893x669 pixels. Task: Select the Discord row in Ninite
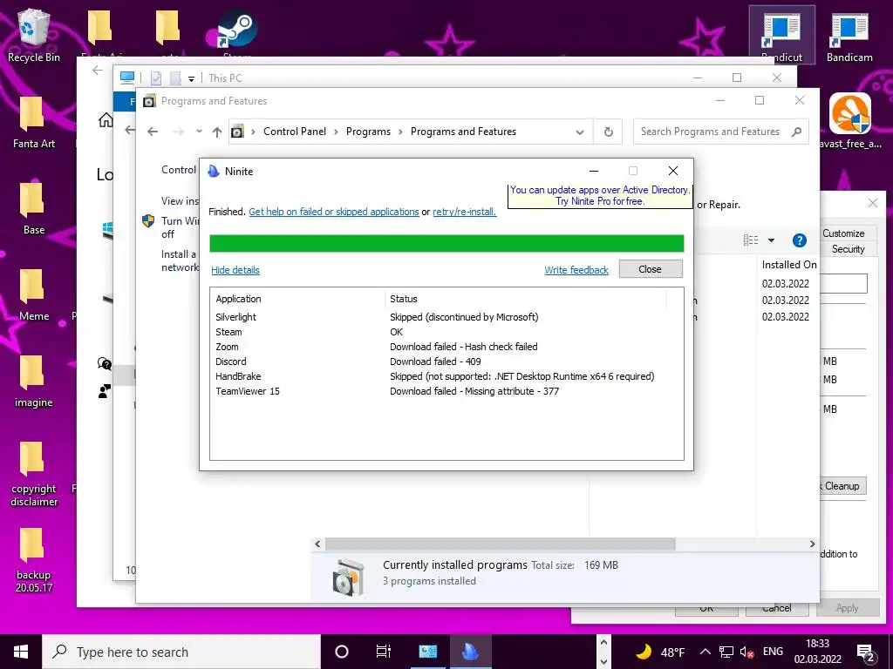tap(446, 362)
